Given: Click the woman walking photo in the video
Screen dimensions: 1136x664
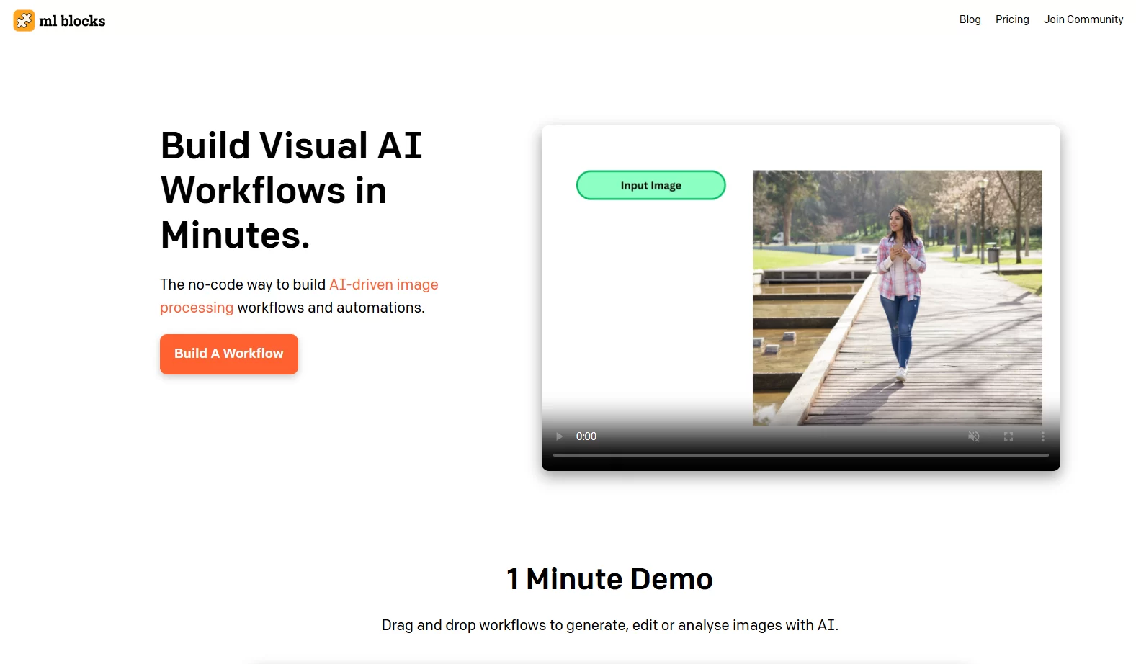Looking at the screenshot, I should point(897,295).
